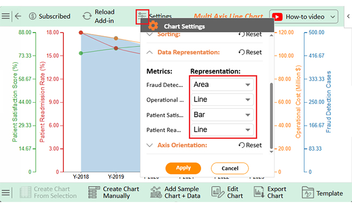The width and height of the screenshot is (352, 208).
Task: Open the top hamburger menu icon
Action: [x=5, y=16]
